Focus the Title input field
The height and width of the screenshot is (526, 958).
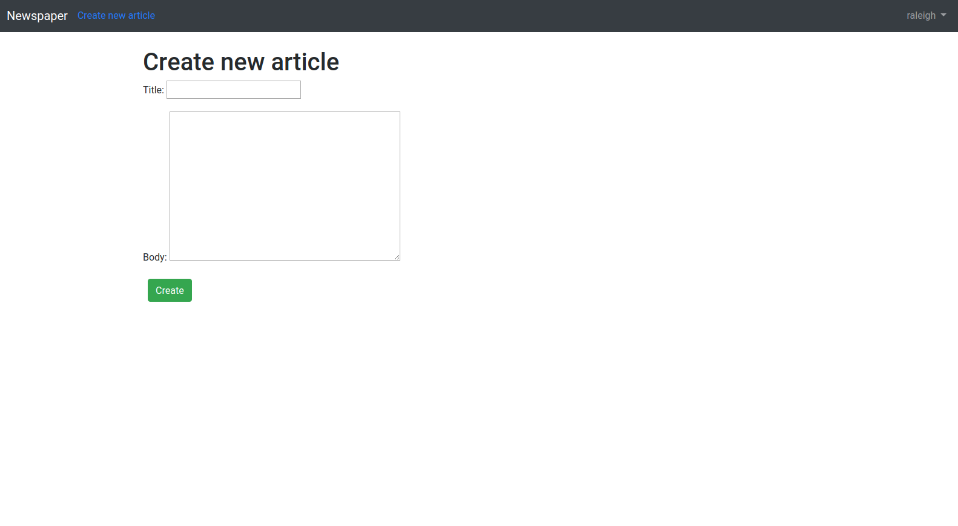(234, 90)
